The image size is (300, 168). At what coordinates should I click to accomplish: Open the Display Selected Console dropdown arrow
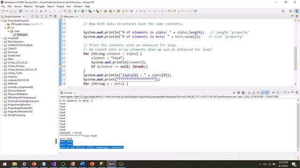point(281,92)
